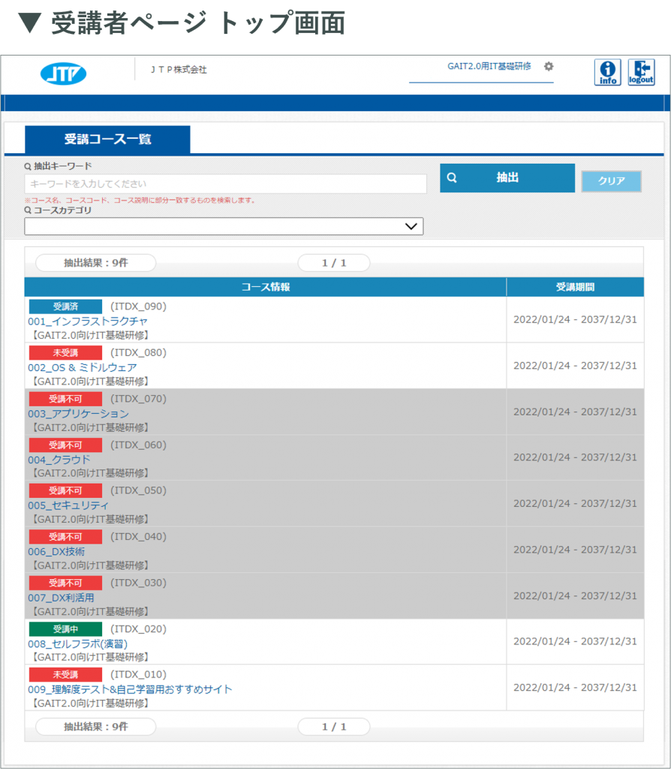671x769 pixels.
Task: Click bottom 1 / 1 page indicator
Action: tap(334, 727)
